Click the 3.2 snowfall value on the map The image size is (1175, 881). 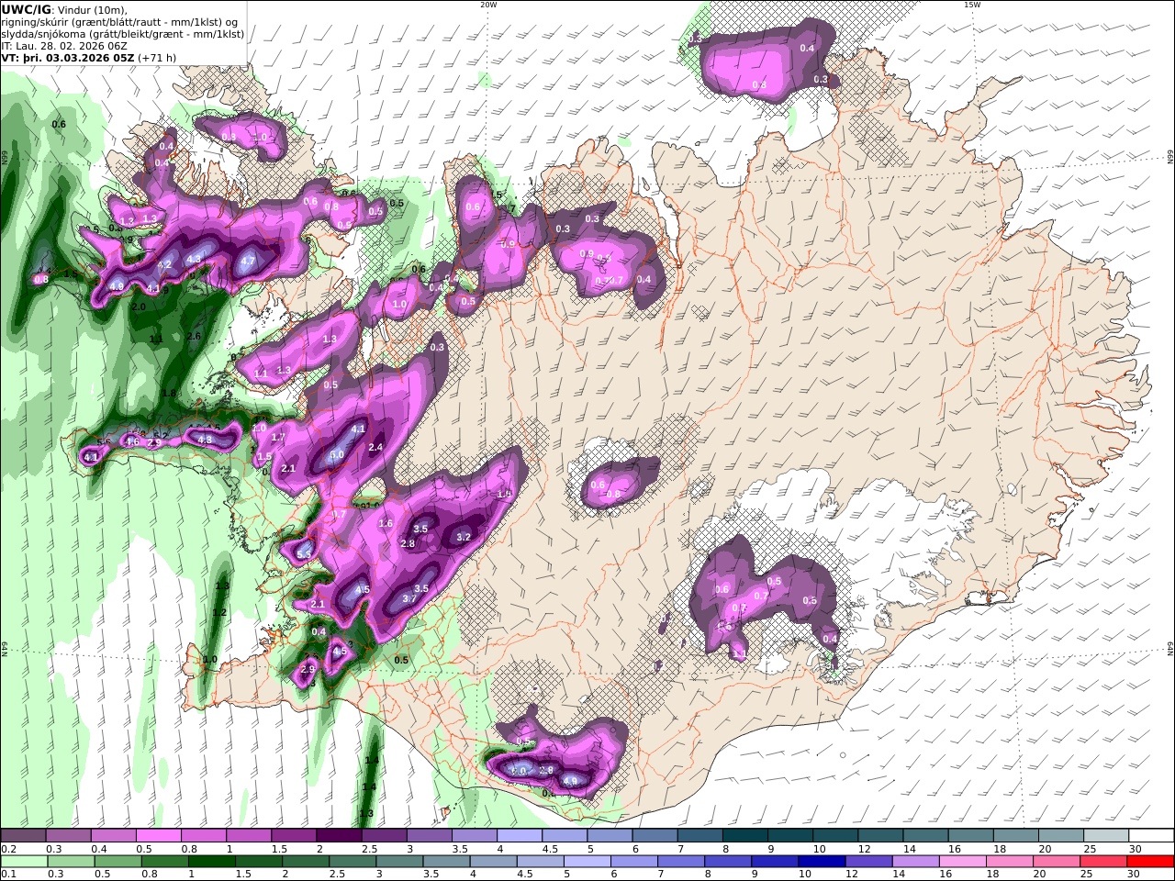(464, 538)
